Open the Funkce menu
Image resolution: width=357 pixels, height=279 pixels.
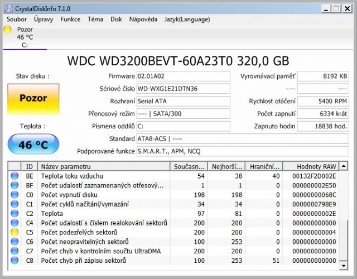point(70,20)
